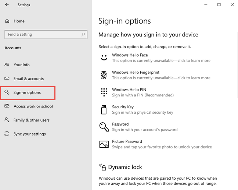Expand the Windows Hello PIN option
The height and width of the screenshot is (190, 238).
tap(155, 92)
